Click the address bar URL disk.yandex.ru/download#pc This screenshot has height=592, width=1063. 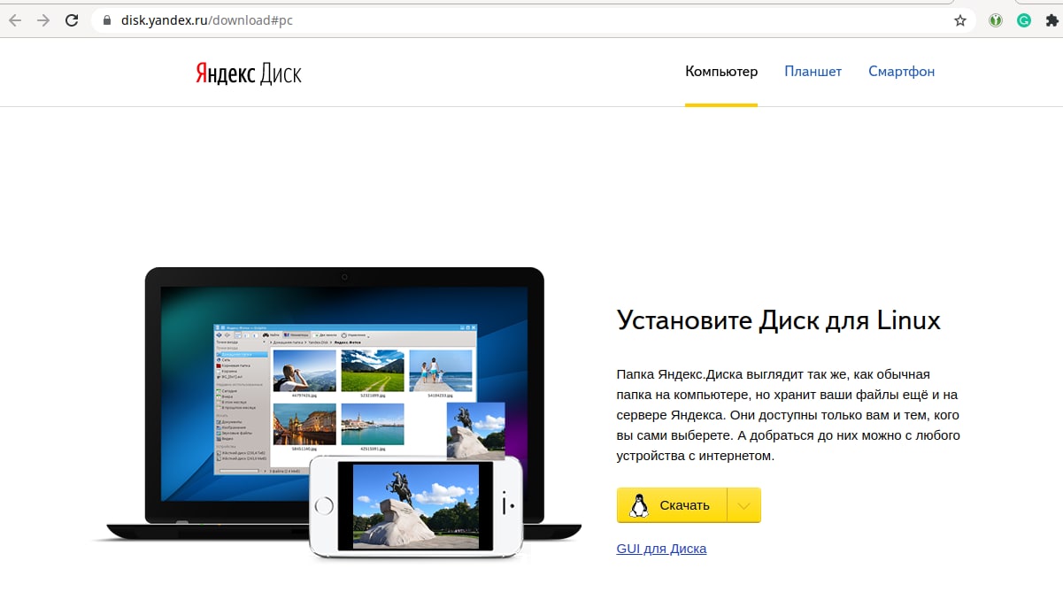[x=207, y=20]
